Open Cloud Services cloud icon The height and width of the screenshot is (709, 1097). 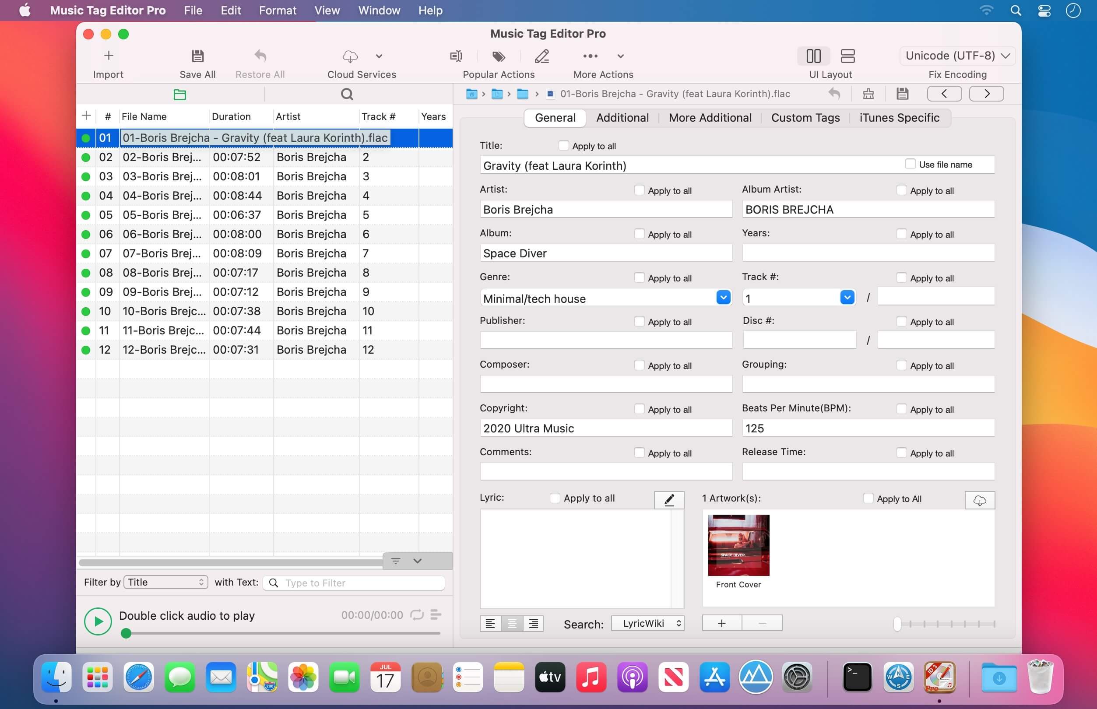point(350,56)
